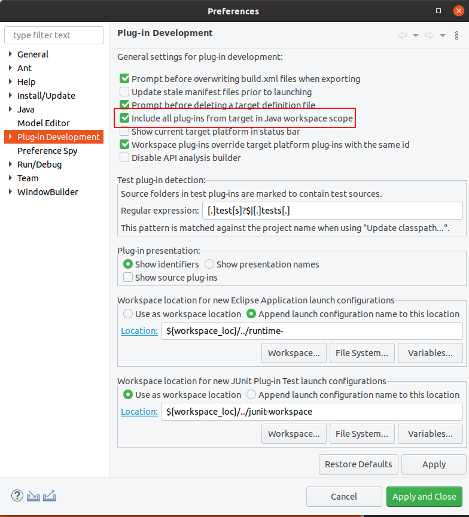This screenshot has width=469, height=517.
Task: Expand the Plug-in Development node arrow
Action: tap(10, 136)
